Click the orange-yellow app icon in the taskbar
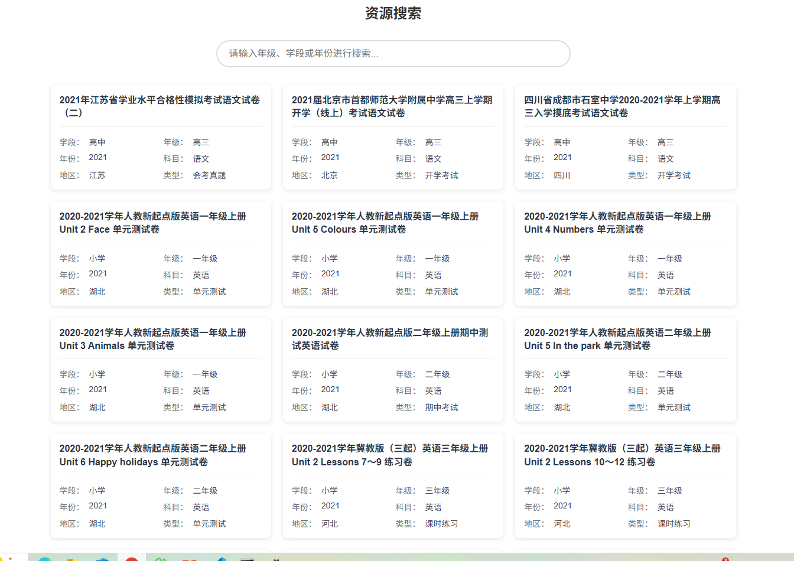This screenshot has width=794, height=561. click(71, 558)
